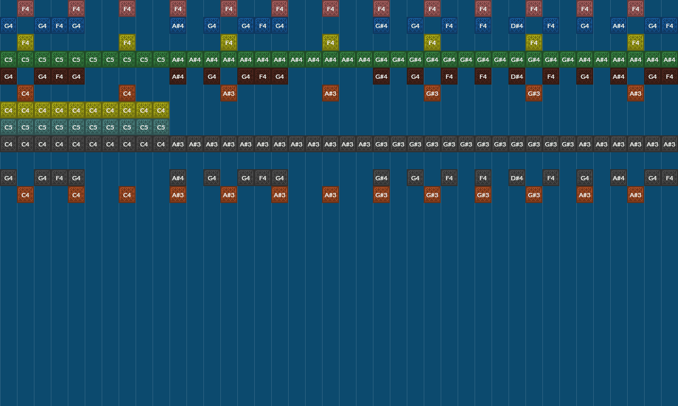Screen dimensions: 678x406
Task: Click the final A#4 block in green row
Action: [x=670, y=59]
